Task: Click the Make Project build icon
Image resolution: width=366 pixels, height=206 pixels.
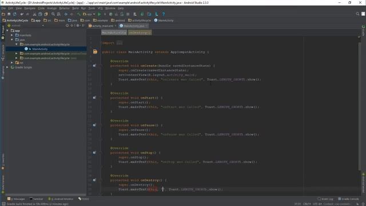Action: [x=79, y=14]
